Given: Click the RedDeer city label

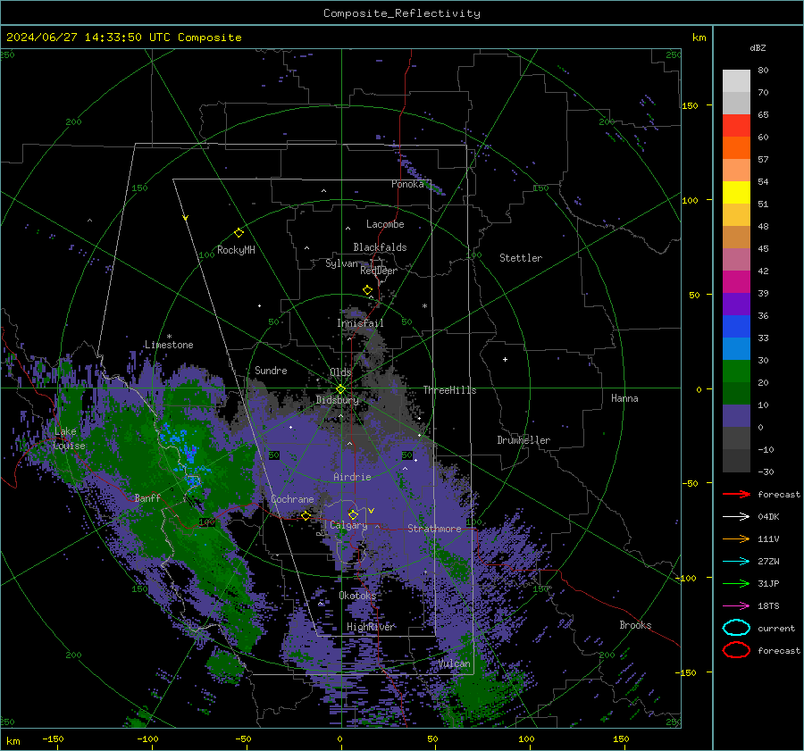Looking at the screenshot, I should pos(379,271).
